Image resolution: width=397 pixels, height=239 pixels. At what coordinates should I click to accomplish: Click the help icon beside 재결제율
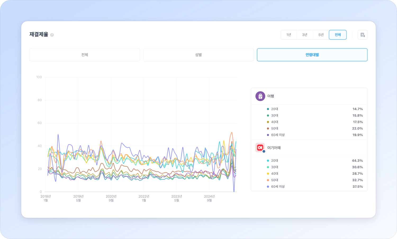pyautogui.click(x=52, y=35)
